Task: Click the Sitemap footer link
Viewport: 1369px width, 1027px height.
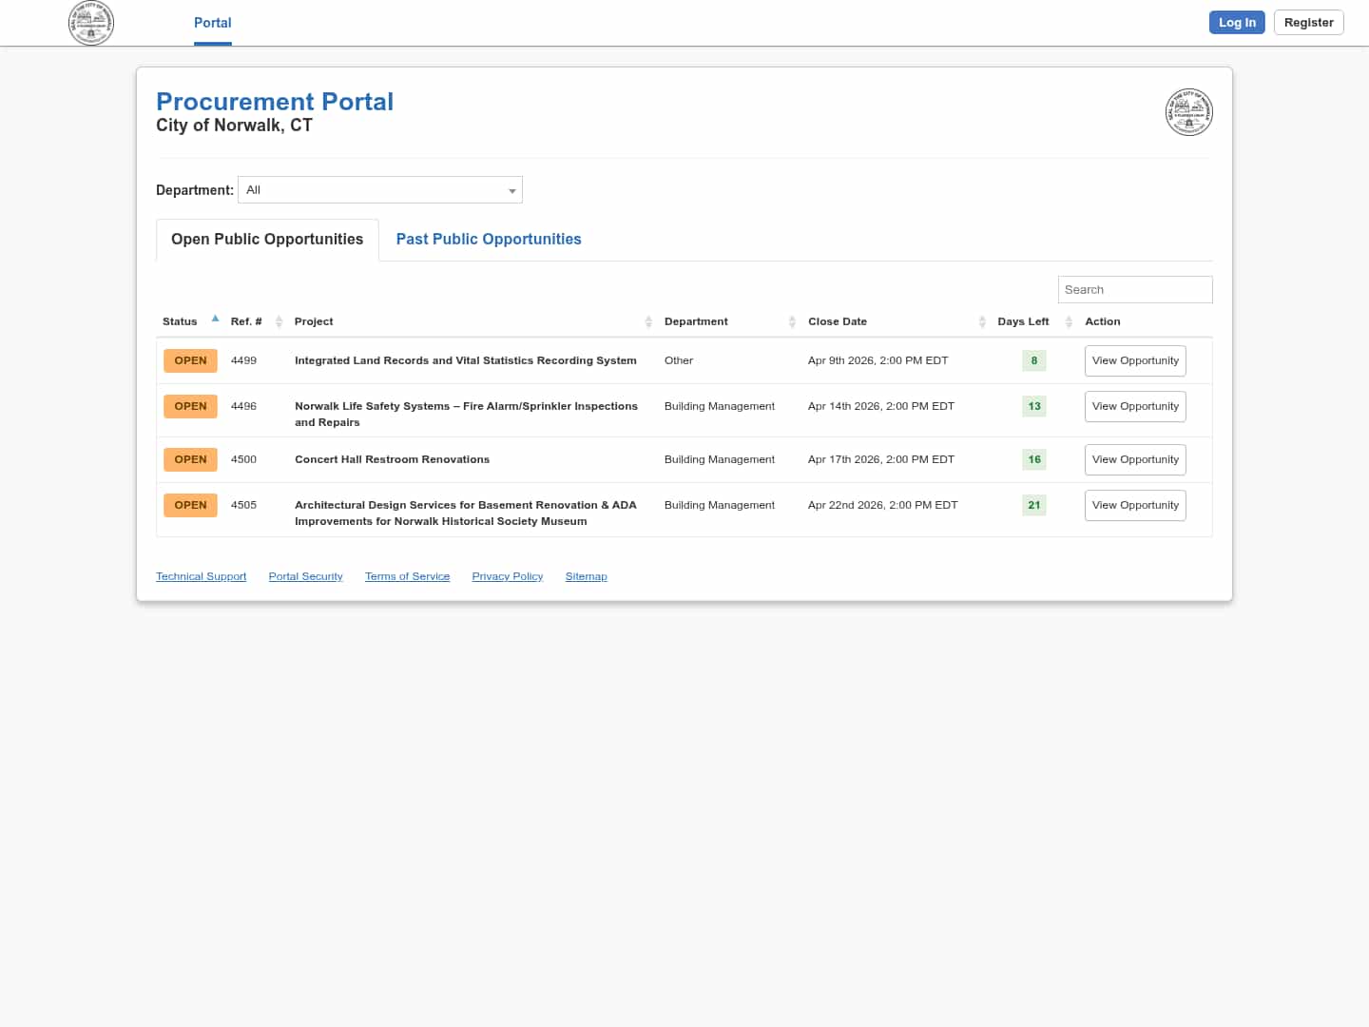Action: 586,576
